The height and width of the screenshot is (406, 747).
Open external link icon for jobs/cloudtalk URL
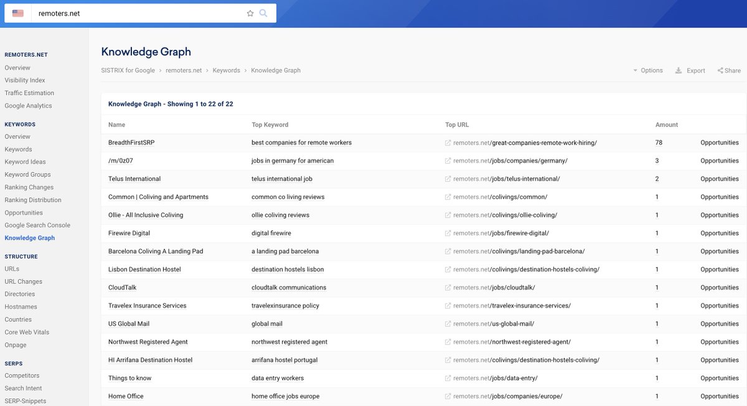[x=448, y=288]
